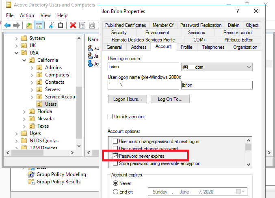Click the Log On To button
Viewport: 275px width, 198px height.
(x=170, y=99)
